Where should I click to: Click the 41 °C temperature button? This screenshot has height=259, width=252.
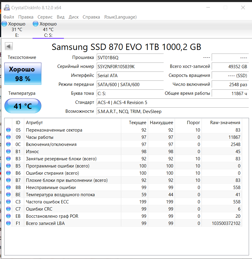click(23, 106)
